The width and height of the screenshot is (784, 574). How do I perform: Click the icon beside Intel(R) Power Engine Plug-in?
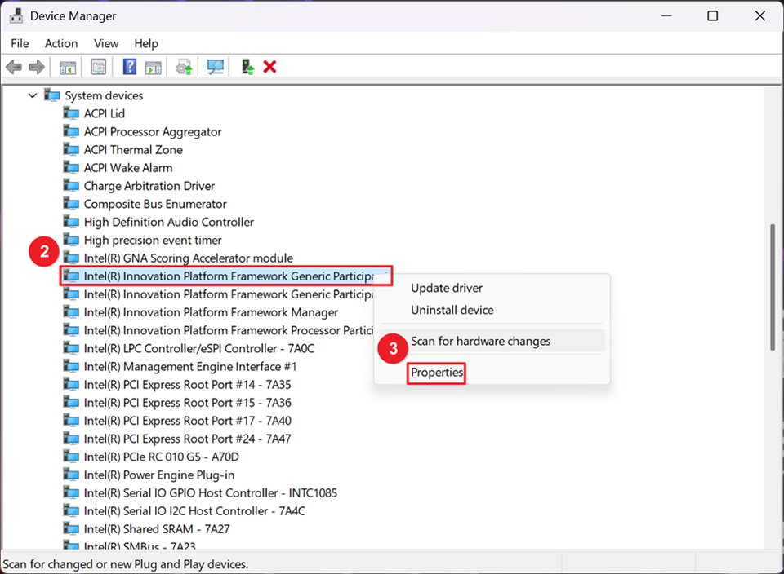(71, 475)
